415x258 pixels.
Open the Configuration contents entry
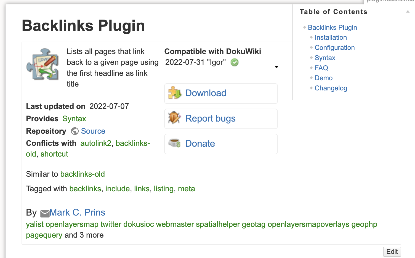(x=334, y=48)
